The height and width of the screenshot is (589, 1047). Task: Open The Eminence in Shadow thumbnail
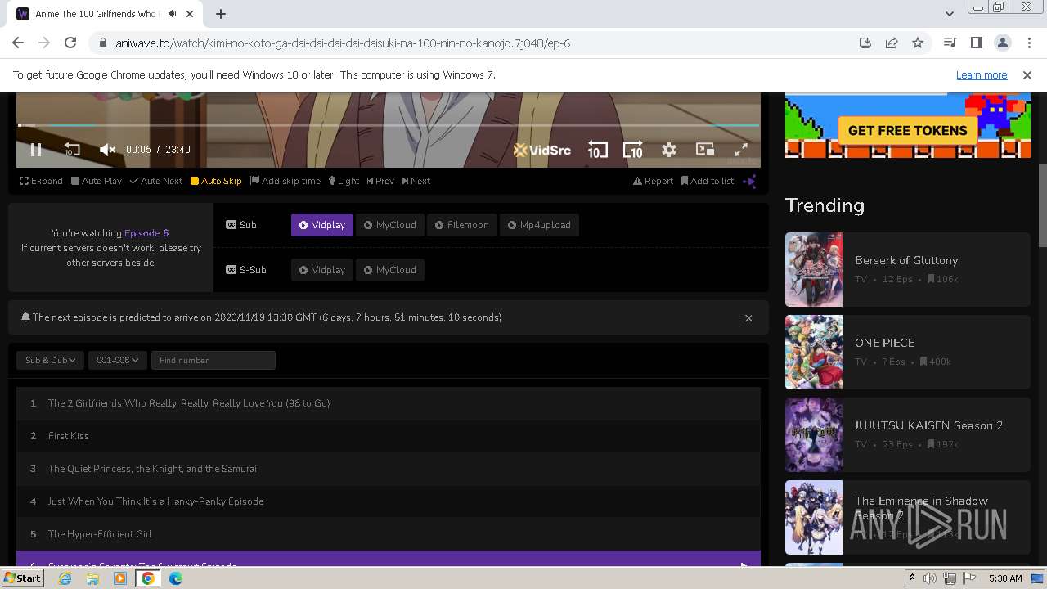click(814, 517)
